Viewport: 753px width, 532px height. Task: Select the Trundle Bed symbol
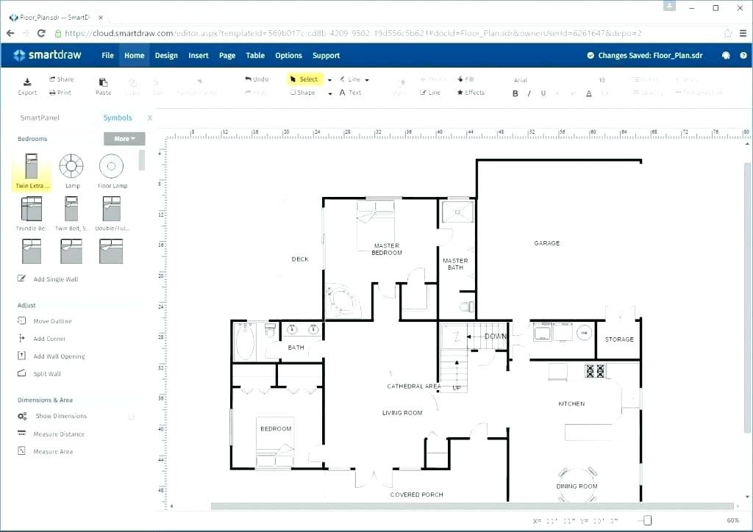(30, 211)
